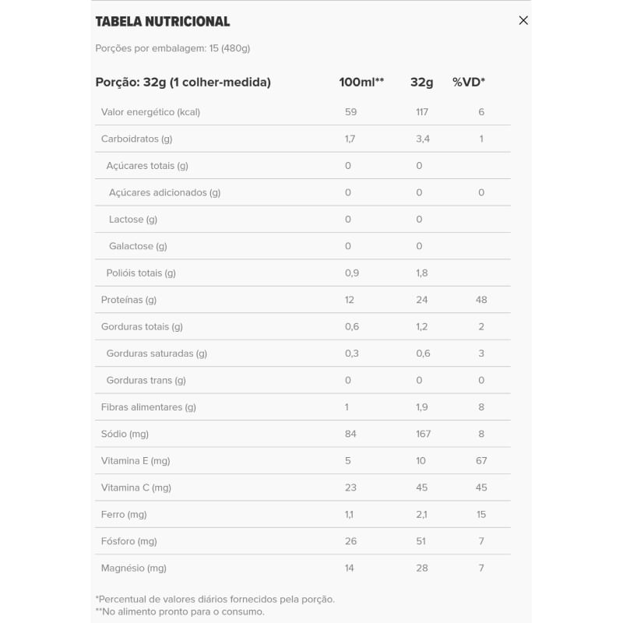Select the Proteínas (g) row label
Screen dimensions: 623x623
(128, 300)
